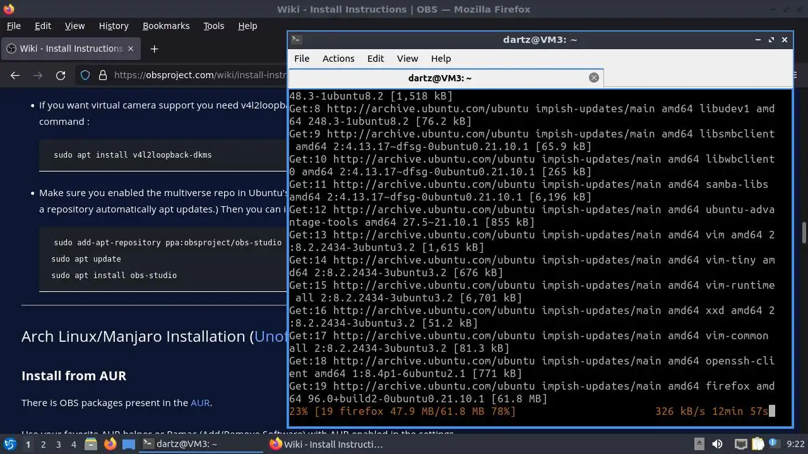
Task: Click the padlock site security icon
Action: coord(103,75)
